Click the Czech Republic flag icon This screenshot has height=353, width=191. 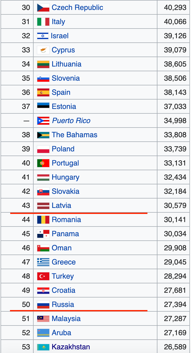pyautogui.click(x=43, y=8)
